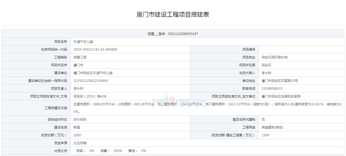346x156 pixels.
Task: Click the 法定代表人 label
Action: 247,73
